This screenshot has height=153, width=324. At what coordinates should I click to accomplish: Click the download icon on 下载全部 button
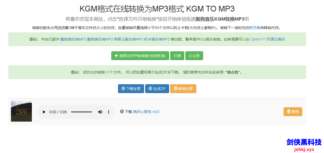pos(123,88)
